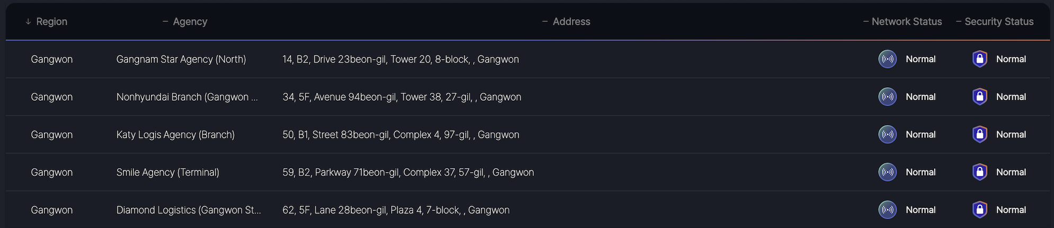Click security lock icon for Katy Logis Agency

[x=979, y=135]
